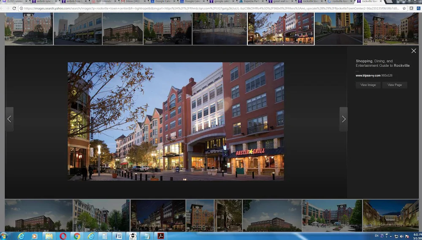Switch to the Edit calendar tab
The width and height of the screenshot is (422, 240).
tap(103, 1)
